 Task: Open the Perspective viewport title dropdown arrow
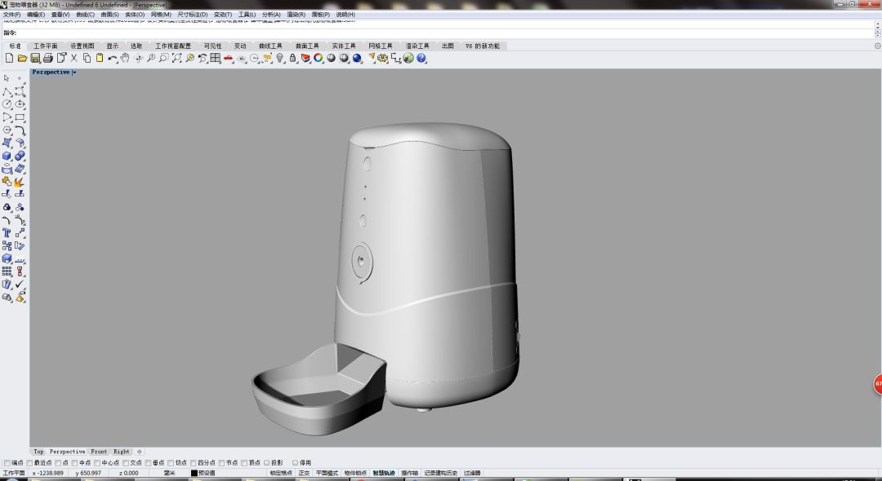(x=74, y=73)
